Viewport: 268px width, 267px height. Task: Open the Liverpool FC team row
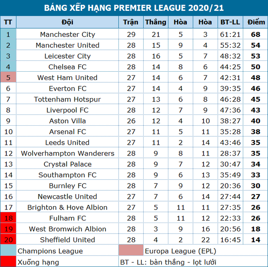[x=67, y=110]
